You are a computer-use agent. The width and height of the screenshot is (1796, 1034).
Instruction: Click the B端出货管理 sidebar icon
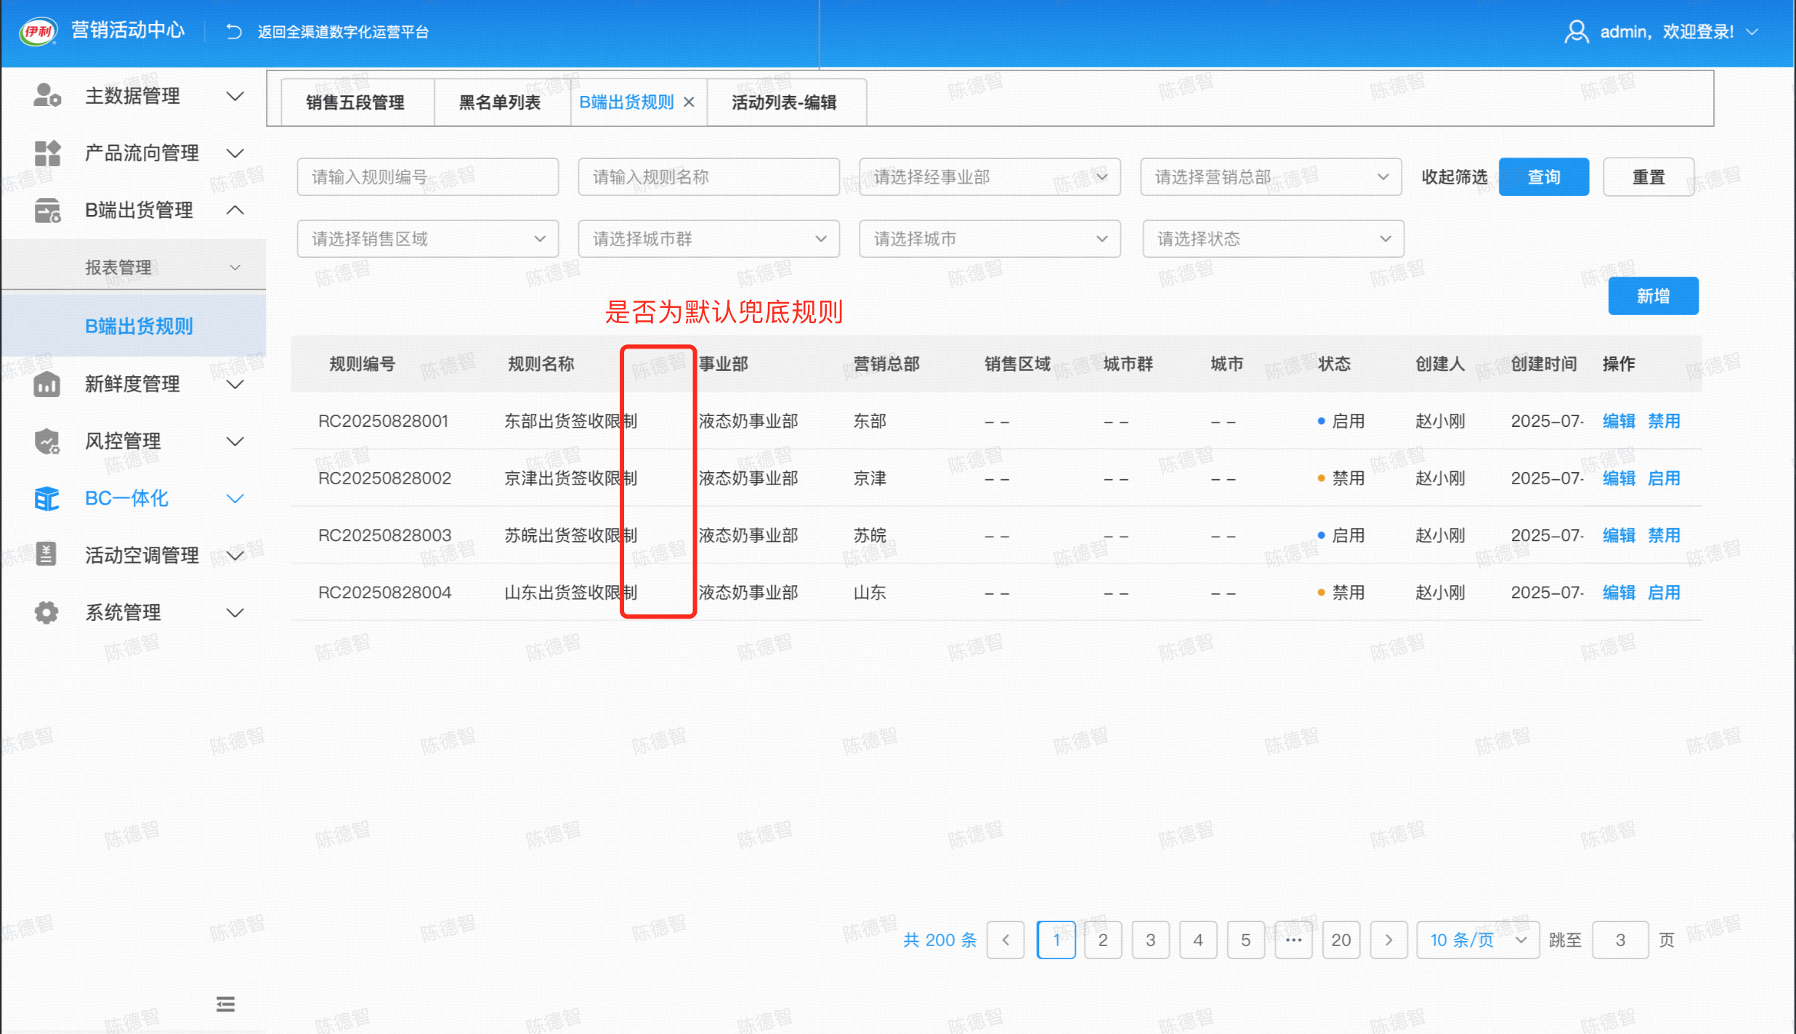pos(47,211)
